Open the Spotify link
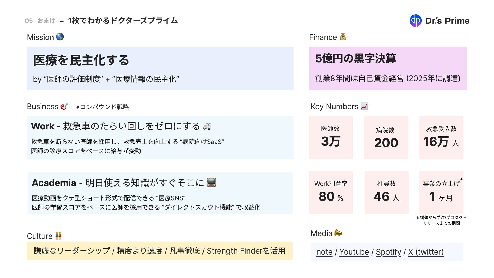 pos(388,252)
